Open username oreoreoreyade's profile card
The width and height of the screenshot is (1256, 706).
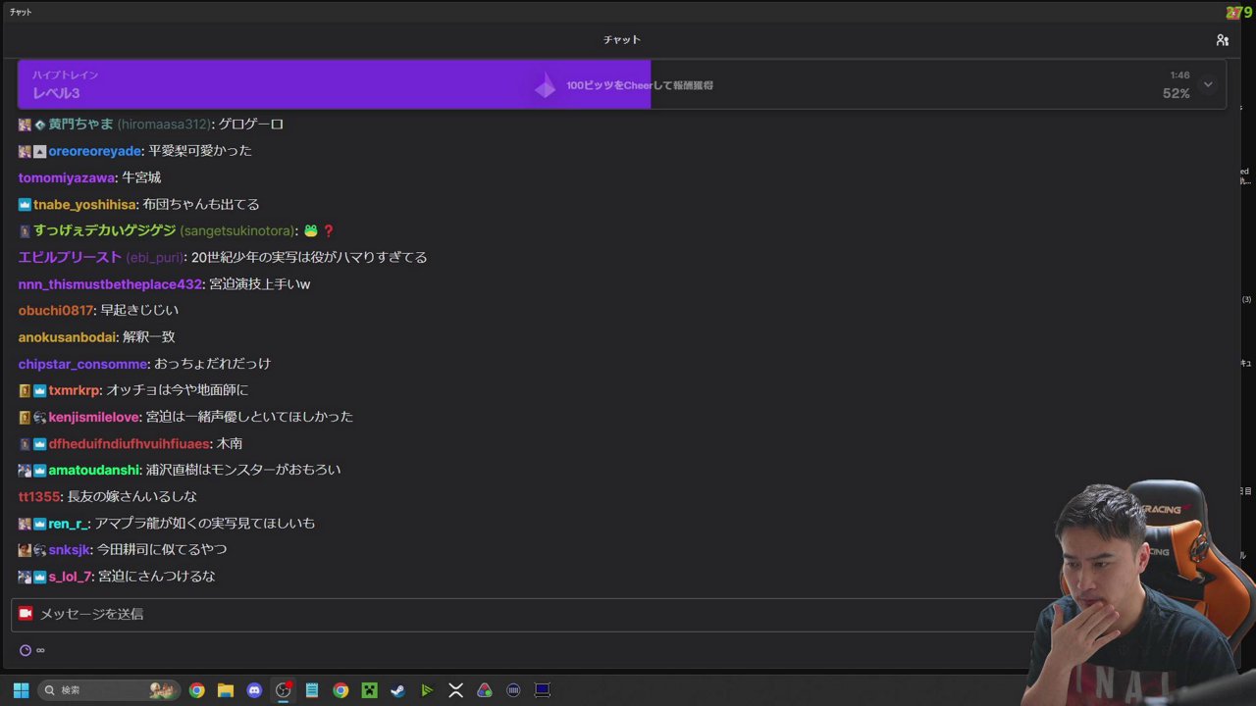[x=95, y=151]
